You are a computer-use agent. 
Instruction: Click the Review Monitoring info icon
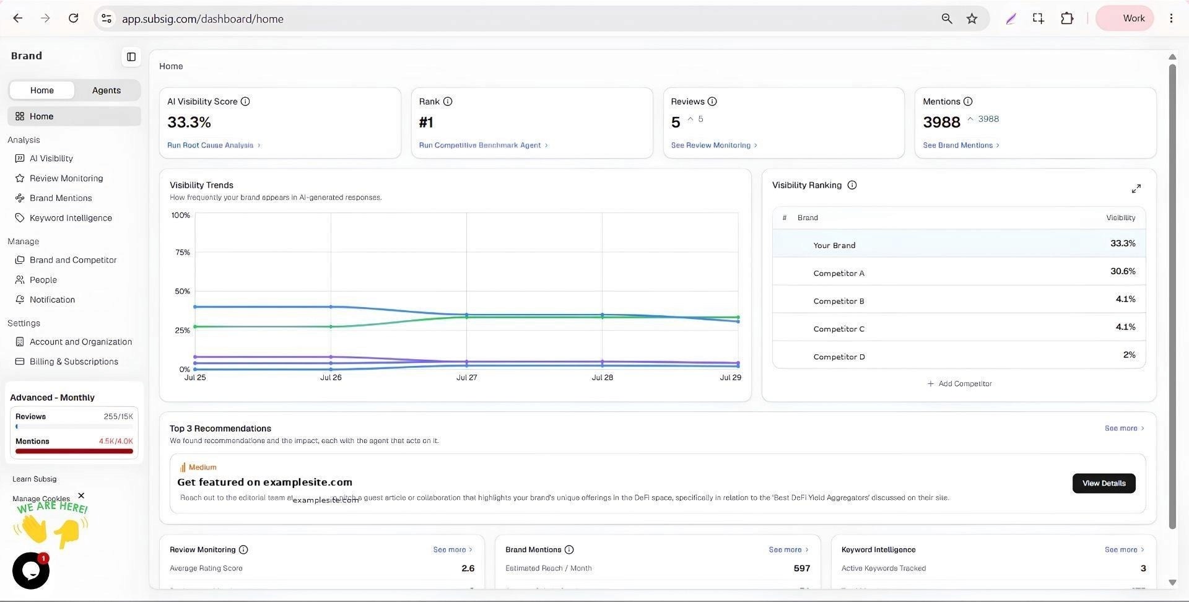(243, 550)
